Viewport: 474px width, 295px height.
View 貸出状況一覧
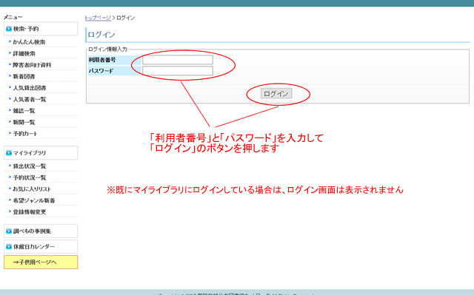point(30,166)
